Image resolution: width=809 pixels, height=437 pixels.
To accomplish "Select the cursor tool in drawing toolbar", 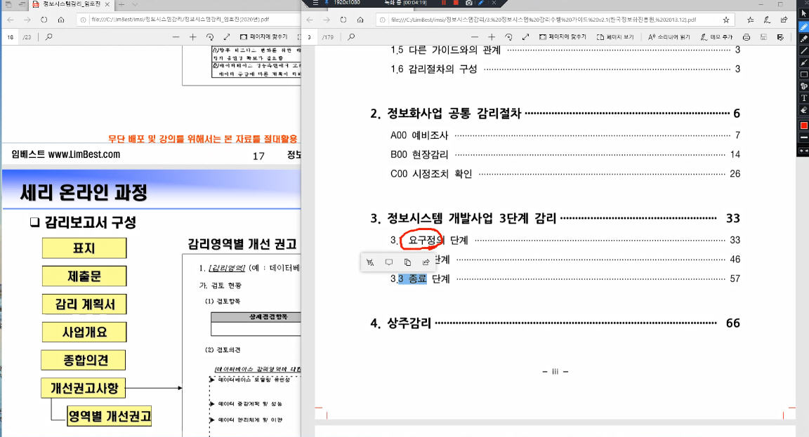I will 803,14.
